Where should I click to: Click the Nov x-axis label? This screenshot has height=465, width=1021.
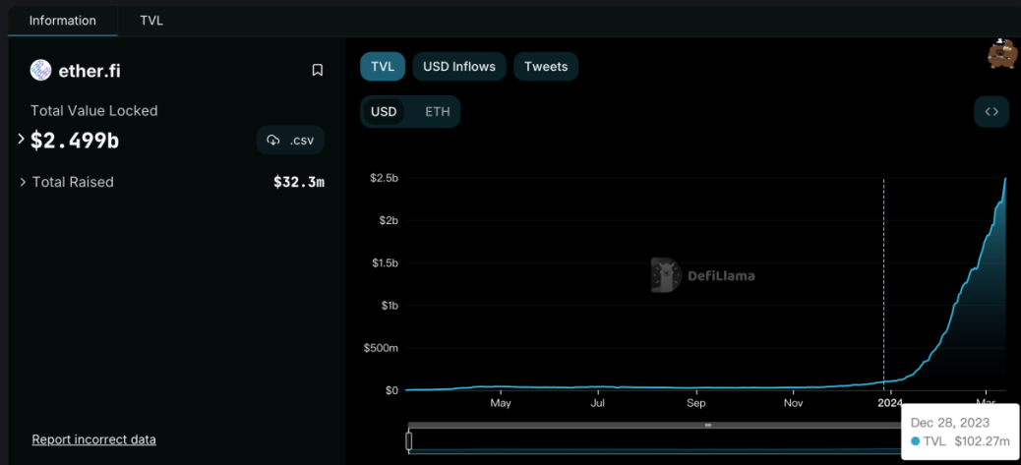[793, 403]
